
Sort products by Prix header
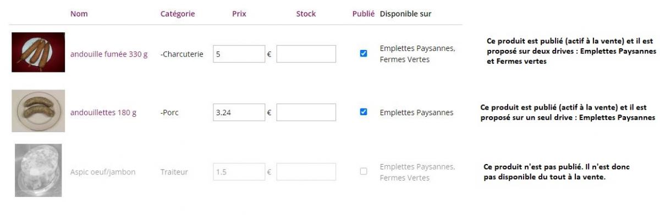coord(239,14)
